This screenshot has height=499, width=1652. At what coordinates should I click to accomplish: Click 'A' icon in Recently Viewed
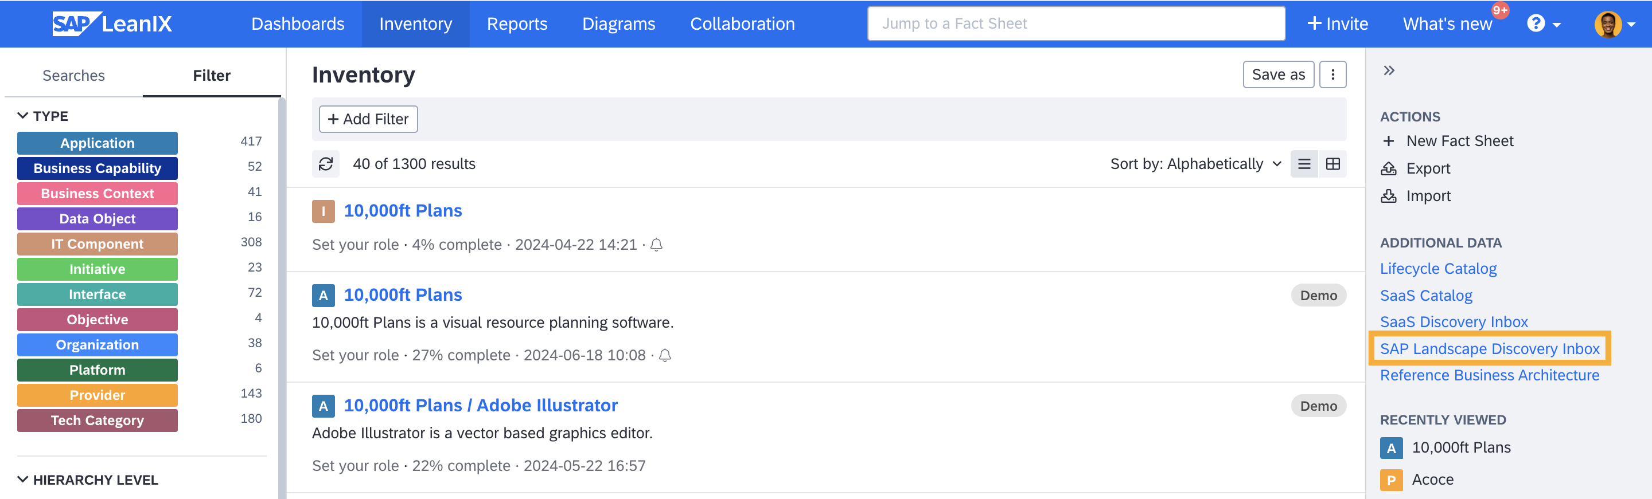point(1391,448)
